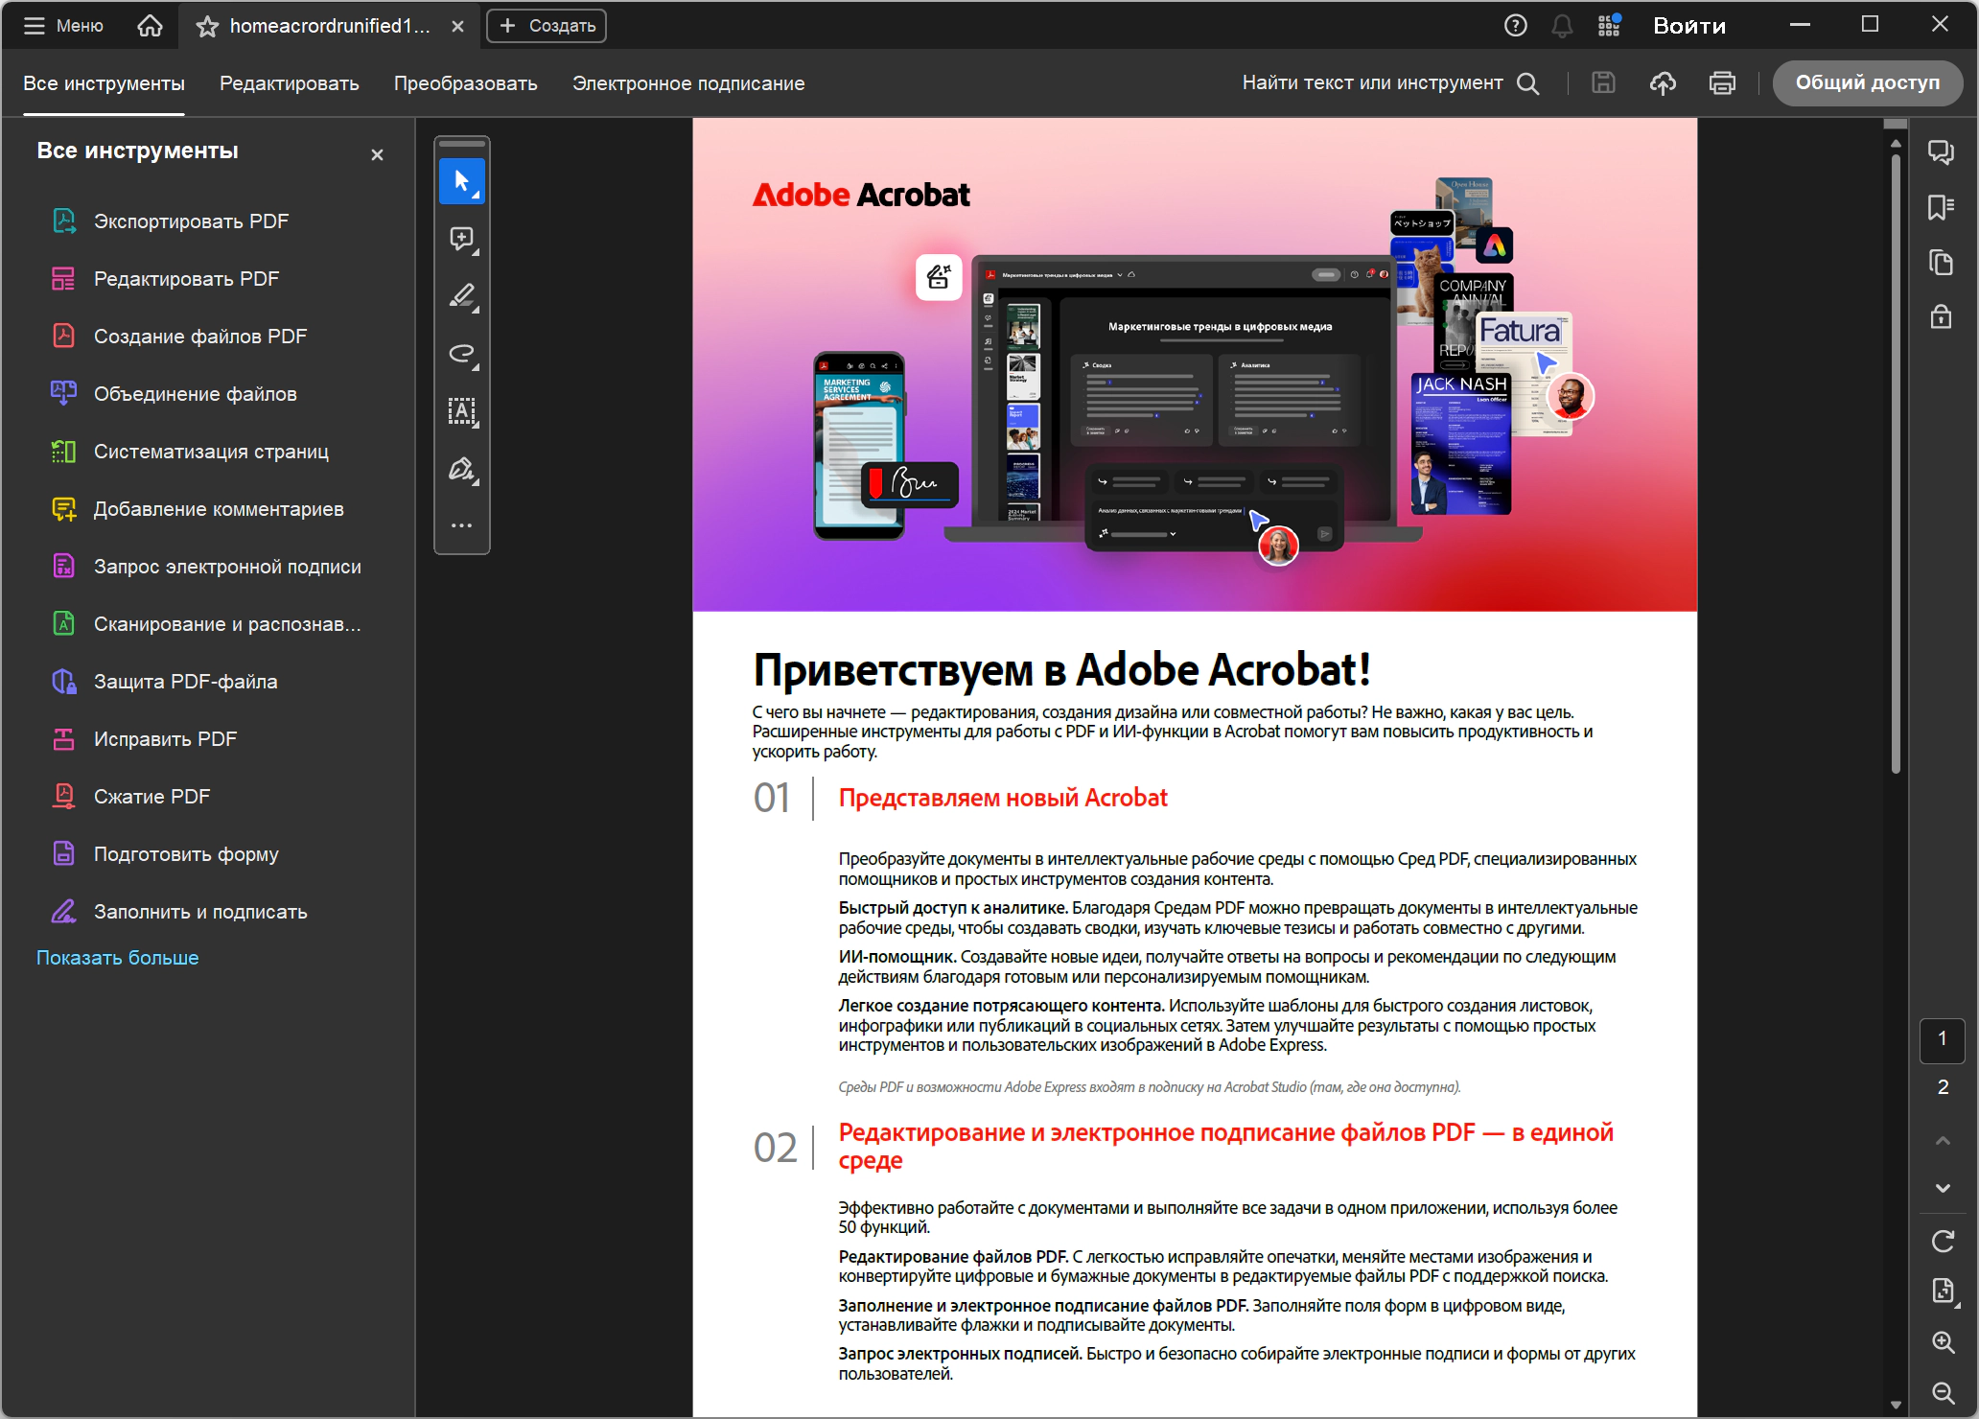Open the Электронное подписание tab

[687, 83]
